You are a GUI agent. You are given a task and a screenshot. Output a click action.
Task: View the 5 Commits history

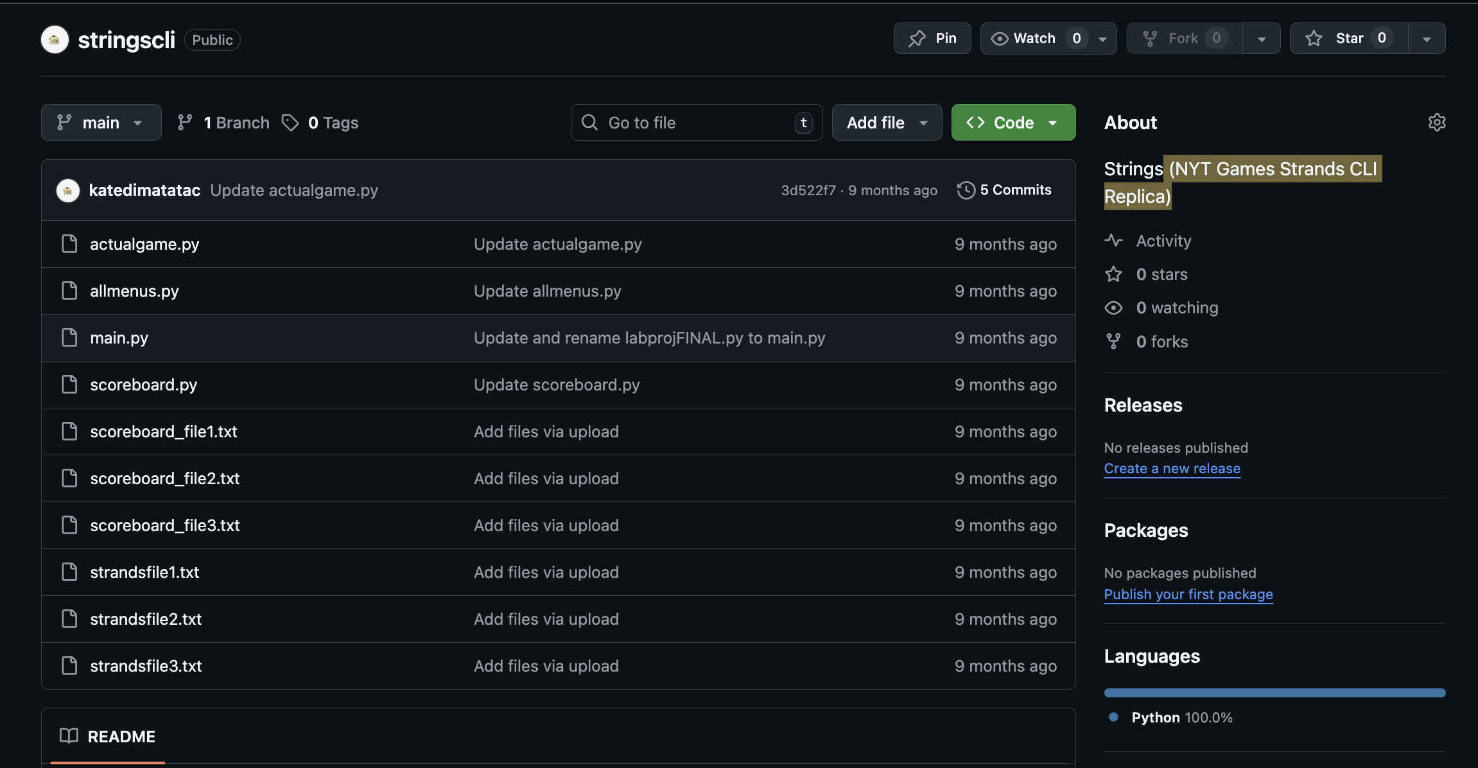pos(1005,190)
